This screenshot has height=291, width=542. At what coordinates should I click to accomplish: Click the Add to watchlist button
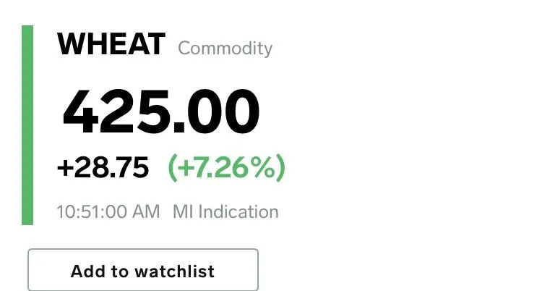point(142,271)
